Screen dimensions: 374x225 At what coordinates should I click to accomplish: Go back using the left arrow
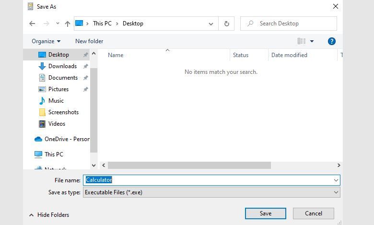(32, 24)
